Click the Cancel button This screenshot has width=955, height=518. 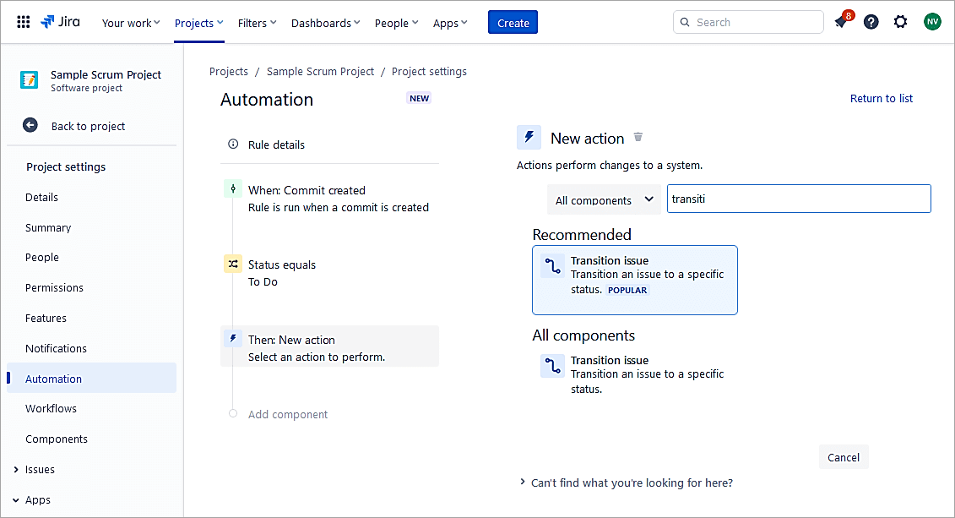coord(843,457)
